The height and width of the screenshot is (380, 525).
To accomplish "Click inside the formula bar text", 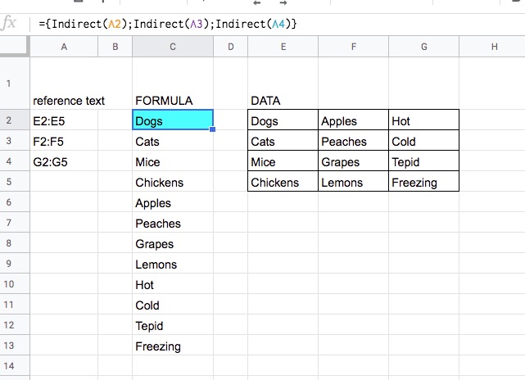I will click(168, 24).
